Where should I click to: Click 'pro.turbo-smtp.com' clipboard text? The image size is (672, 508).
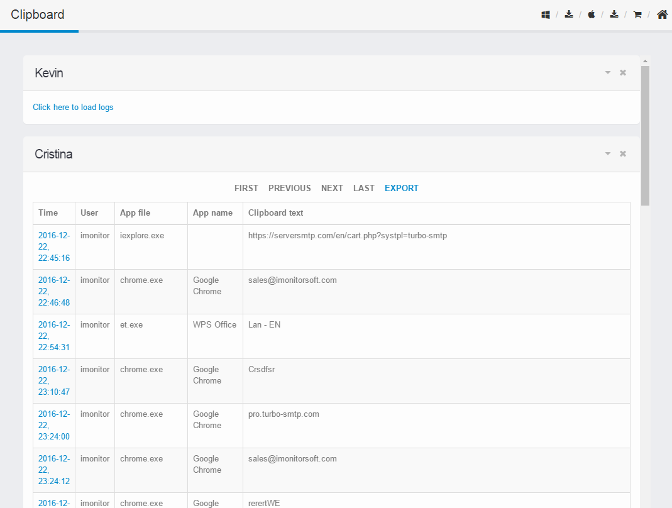284,414
